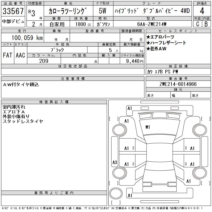The image size is (212, 212).
Task: Click the A1 mark on front bumper
Action: 130,108
